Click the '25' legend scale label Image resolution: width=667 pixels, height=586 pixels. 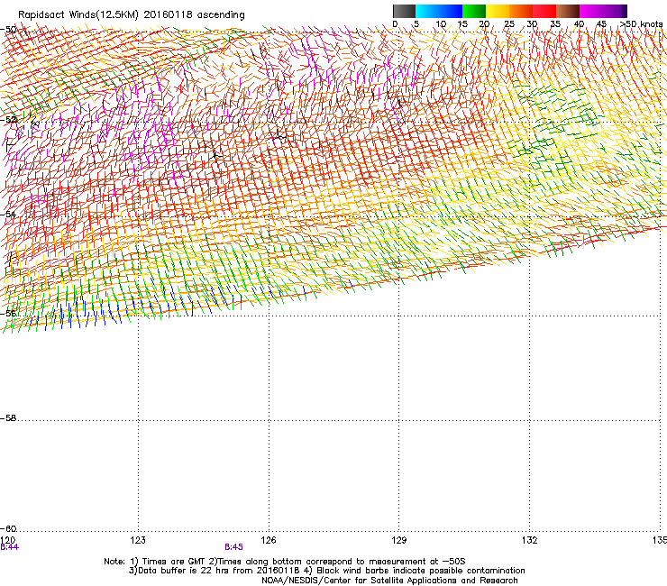tap(509, 24)
